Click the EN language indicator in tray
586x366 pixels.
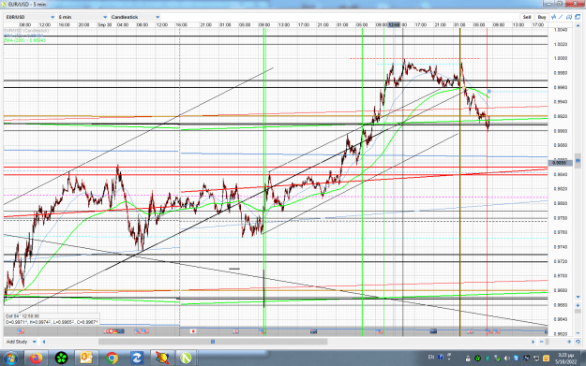431,357
